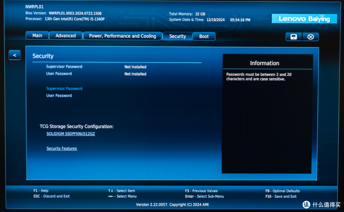The height and width of the screenshot is (212, 344).
Task: Click User Password status label
Action: (59, 74)
